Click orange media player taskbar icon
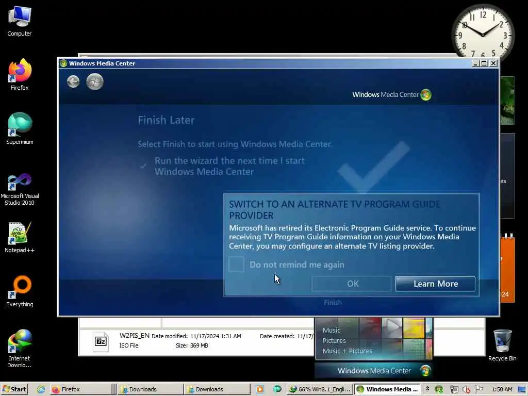Image resolution: width=528 pixels, height=396 pixels. 260,389
